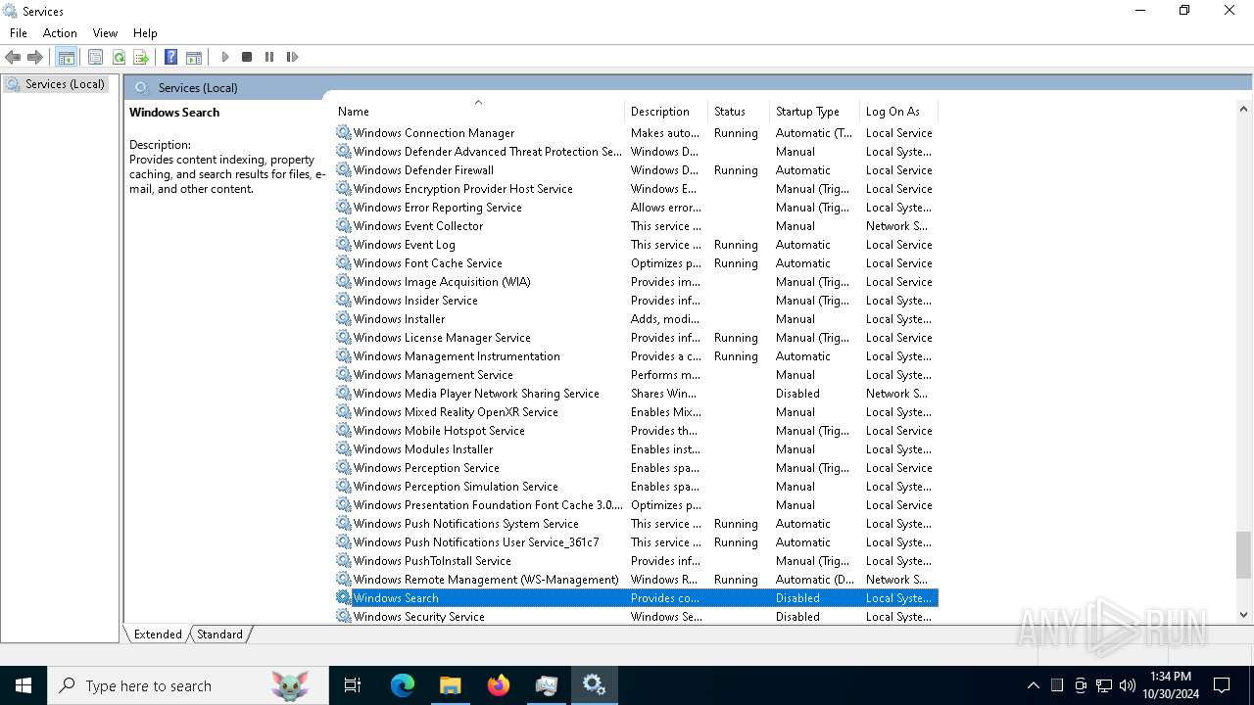Viewport: 1254px width, 705px height.
Task: Switch to the Standard tab
Action: [x=219, y=634]
